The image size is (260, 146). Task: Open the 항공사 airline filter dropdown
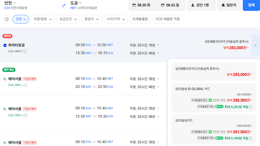92,19
